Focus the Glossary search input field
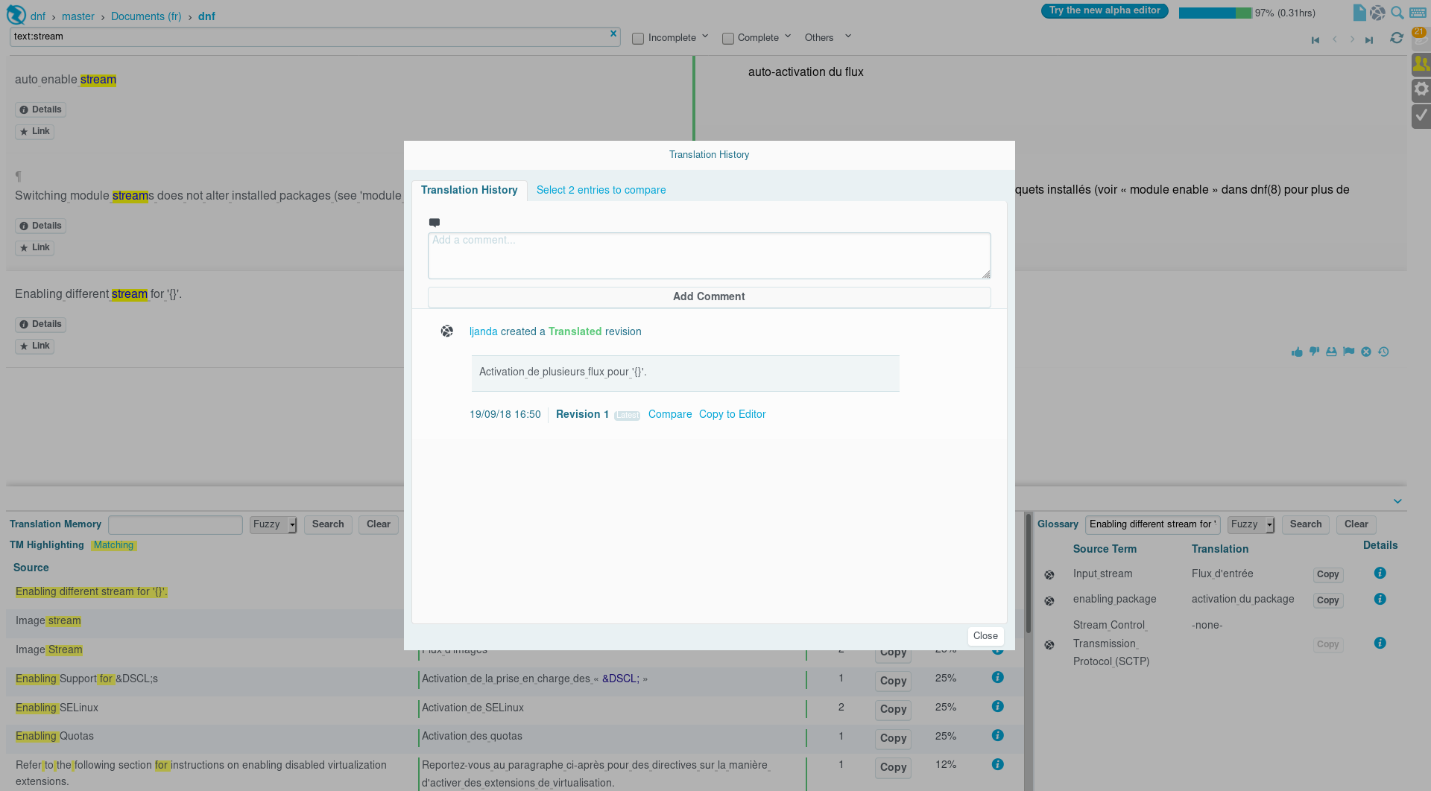The width and height of the screenshot is (1431, 791). click(x=1152, y=524)
